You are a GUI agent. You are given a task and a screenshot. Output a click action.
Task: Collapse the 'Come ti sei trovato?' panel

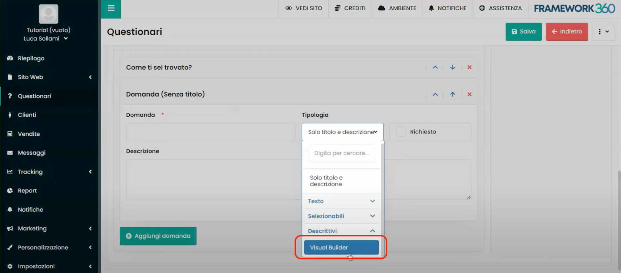pos(435,67)
